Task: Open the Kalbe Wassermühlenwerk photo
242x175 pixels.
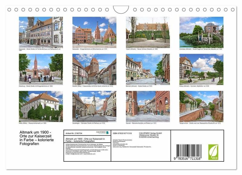Action: [x=41, y=106]
